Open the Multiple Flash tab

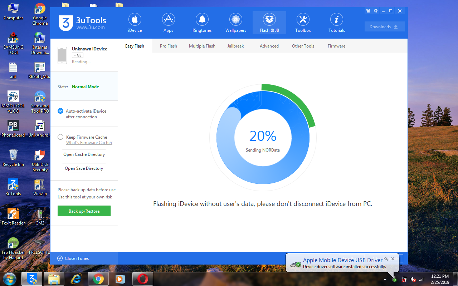(x=202, y=46)
